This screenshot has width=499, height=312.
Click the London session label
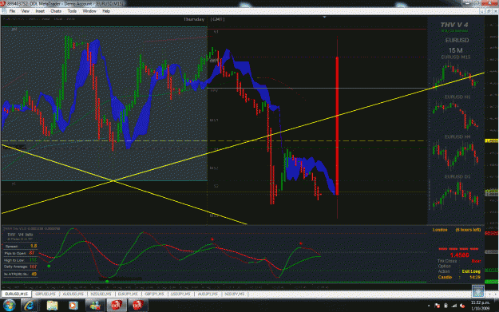[440, 230]
